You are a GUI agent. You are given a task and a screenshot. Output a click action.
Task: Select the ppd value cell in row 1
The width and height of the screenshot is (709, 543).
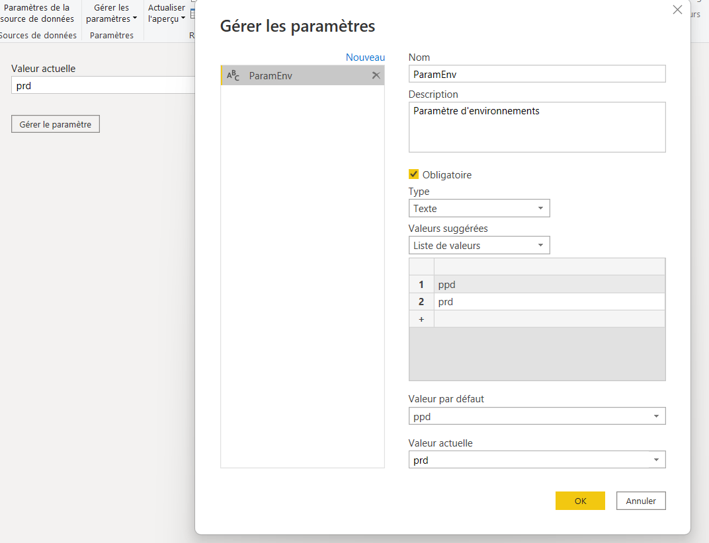550,285
